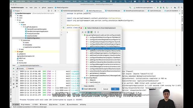Click dialog collapse all icon
The height and width of the screenshot is (108, 193).
point(98,32)
